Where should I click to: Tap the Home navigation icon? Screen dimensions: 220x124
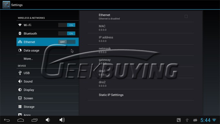pyautogui.click(x=21, y=120)
